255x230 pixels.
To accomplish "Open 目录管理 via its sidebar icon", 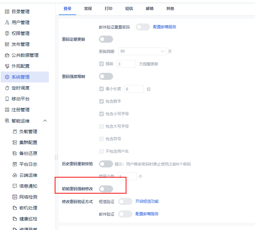I will (x=7, y=12).
